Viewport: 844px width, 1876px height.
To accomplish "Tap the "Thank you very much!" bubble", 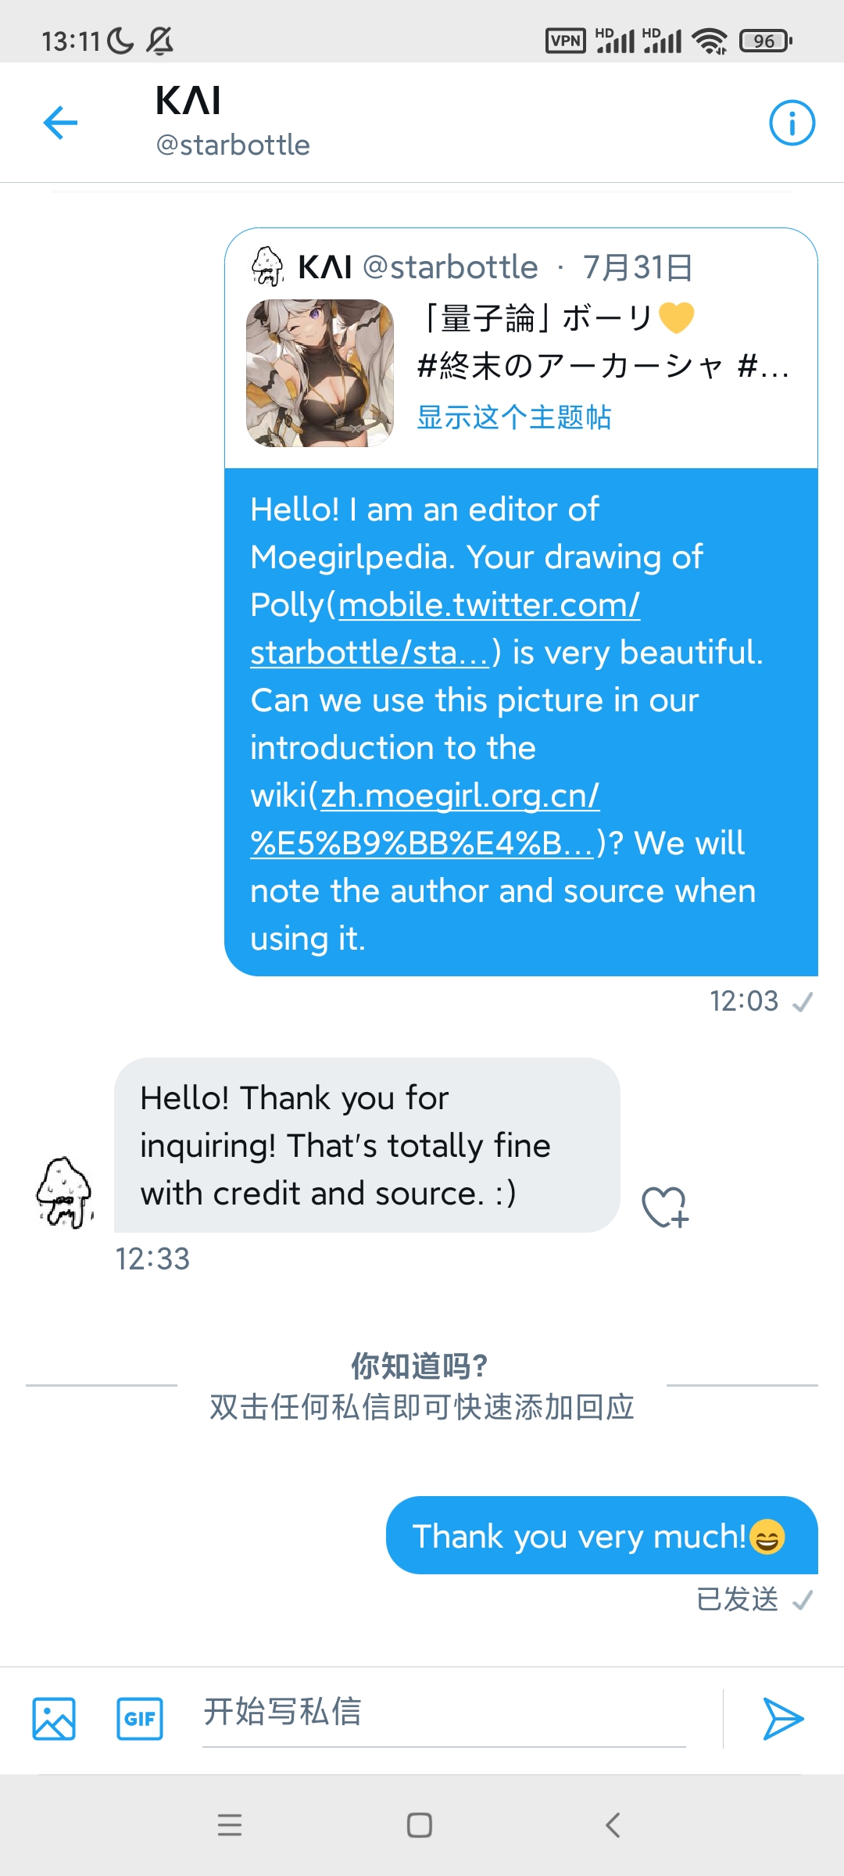I will pos(600,1536).
